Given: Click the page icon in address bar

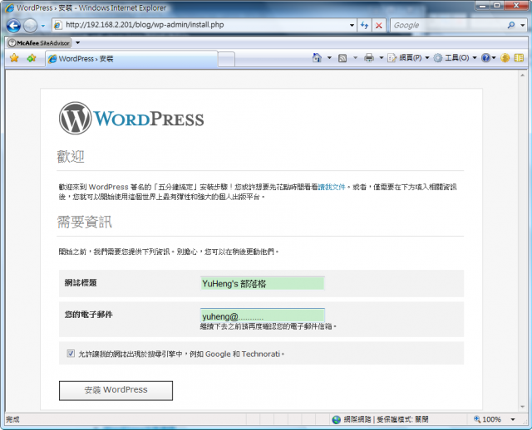Looking at the screenshot, I should click(58, 25).
